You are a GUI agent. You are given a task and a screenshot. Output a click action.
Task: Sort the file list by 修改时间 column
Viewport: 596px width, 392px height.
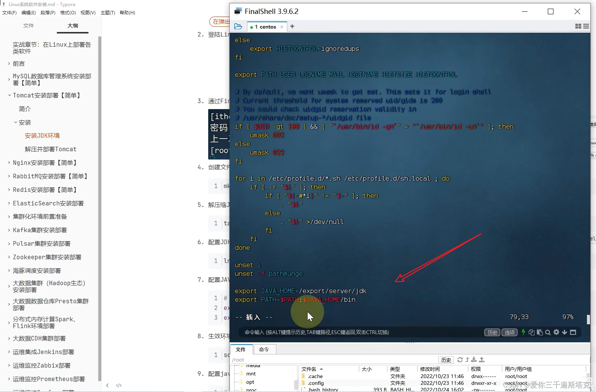coord(442,369)
